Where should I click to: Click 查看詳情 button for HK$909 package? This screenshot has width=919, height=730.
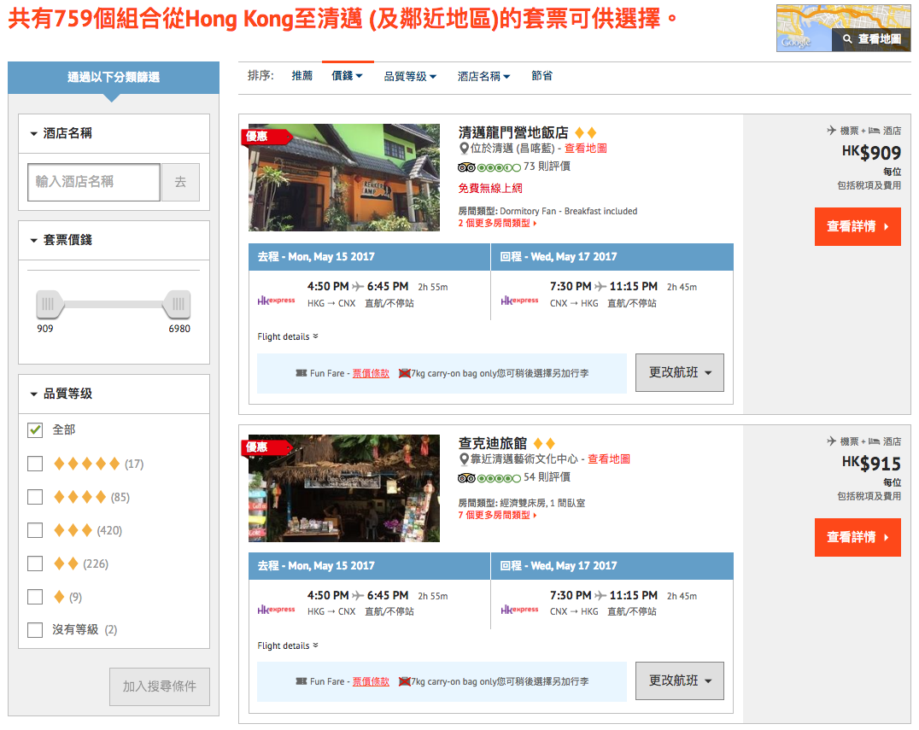pyautogui.click(x=858, y=227)
